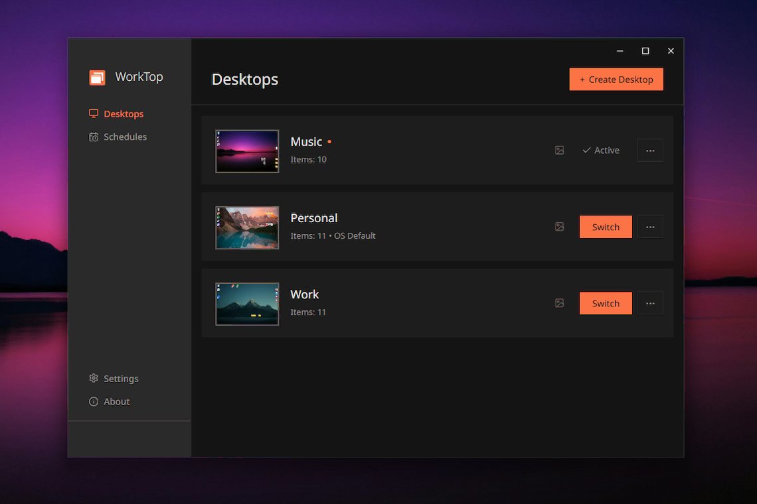Viewport: 757px width, 504px height.
Task: Maximize the WorkTop window
Action: coord(645,50)
